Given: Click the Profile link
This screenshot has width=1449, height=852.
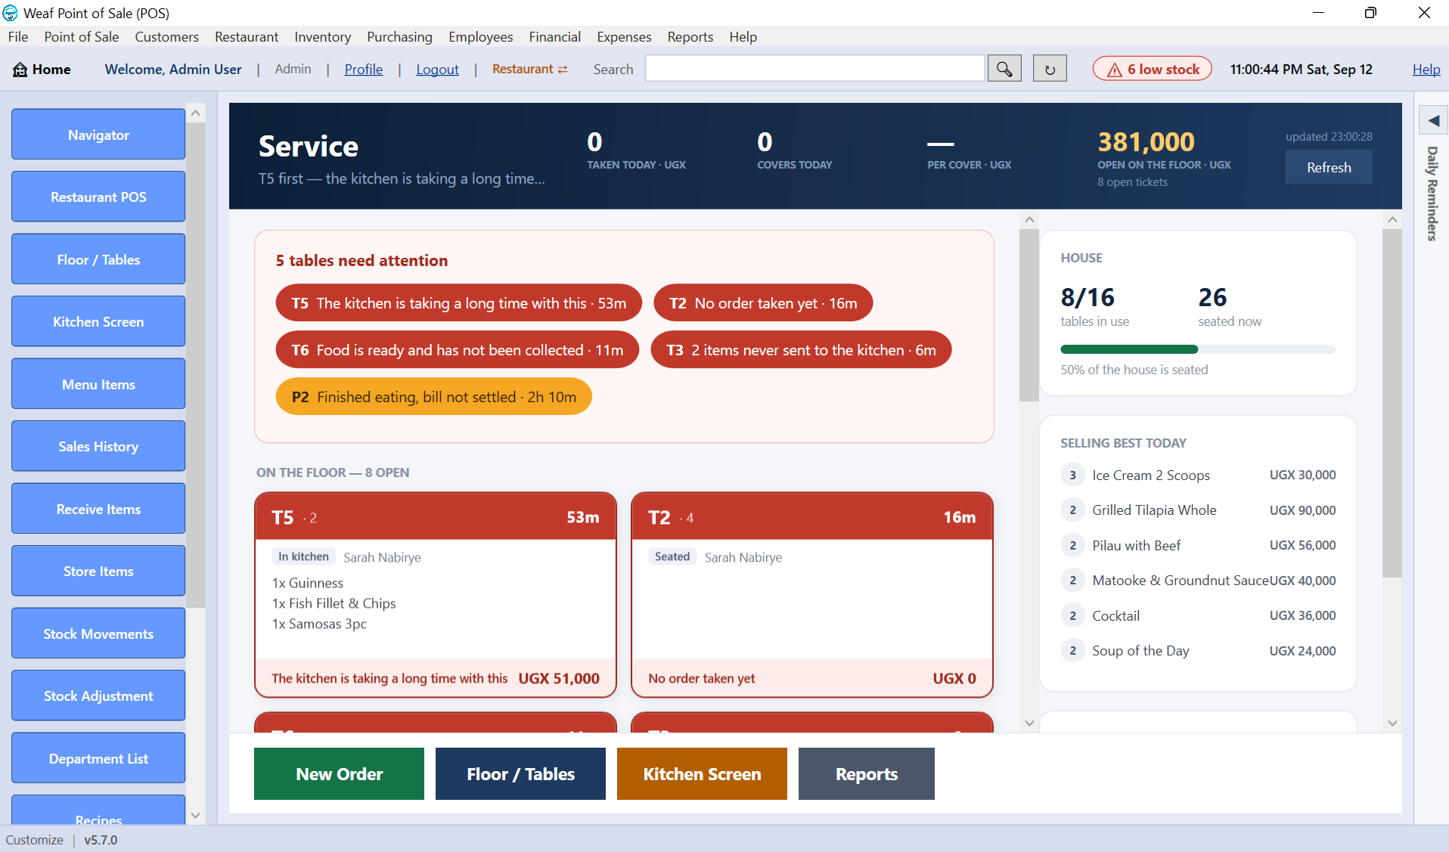Looking at the screenshot, I should coord(364,69).
